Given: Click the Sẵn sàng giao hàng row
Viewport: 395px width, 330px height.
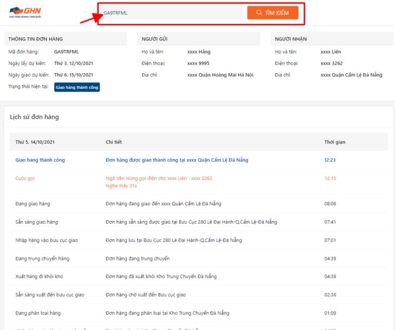Looking at the screenshot, I should pyautogui.click(x=199, y=222).
